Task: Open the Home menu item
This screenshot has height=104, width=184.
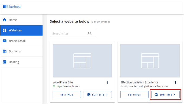Action: pos(21,20)
